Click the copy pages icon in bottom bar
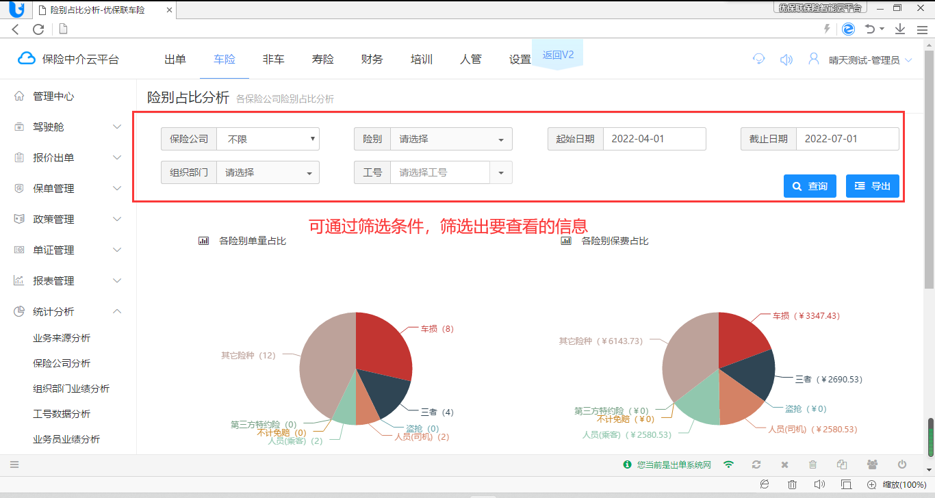The image size is (935, 498). point(842,464)
